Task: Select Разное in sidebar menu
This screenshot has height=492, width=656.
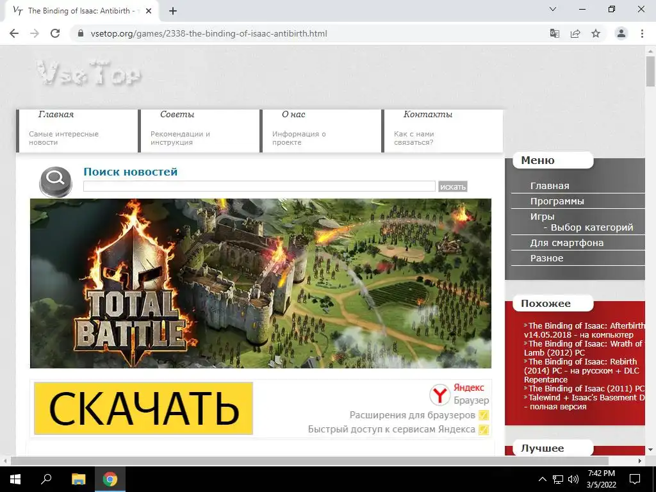Action: coord(547,259)
